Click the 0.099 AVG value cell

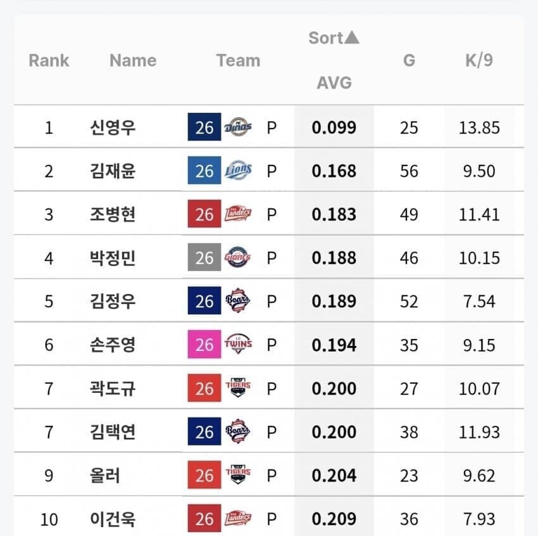pyautogui.click(x=334, y=127)
